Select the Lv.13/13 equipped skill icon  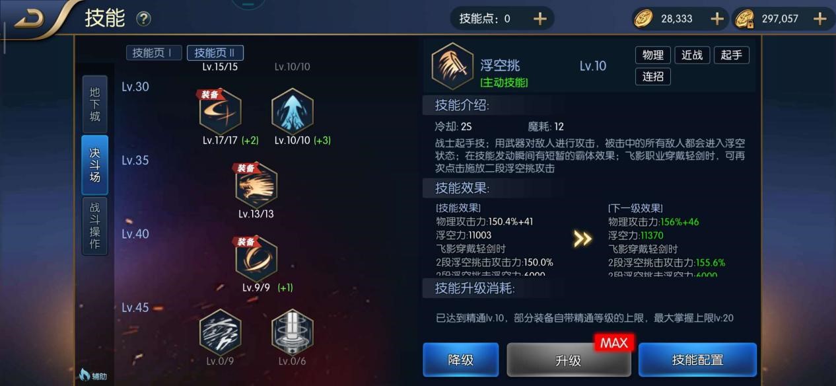pyautogui.click(x=256, y=184)
